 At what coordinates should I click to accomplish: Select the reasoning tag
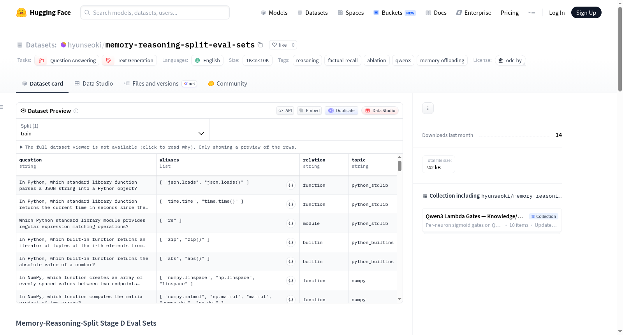307,60
